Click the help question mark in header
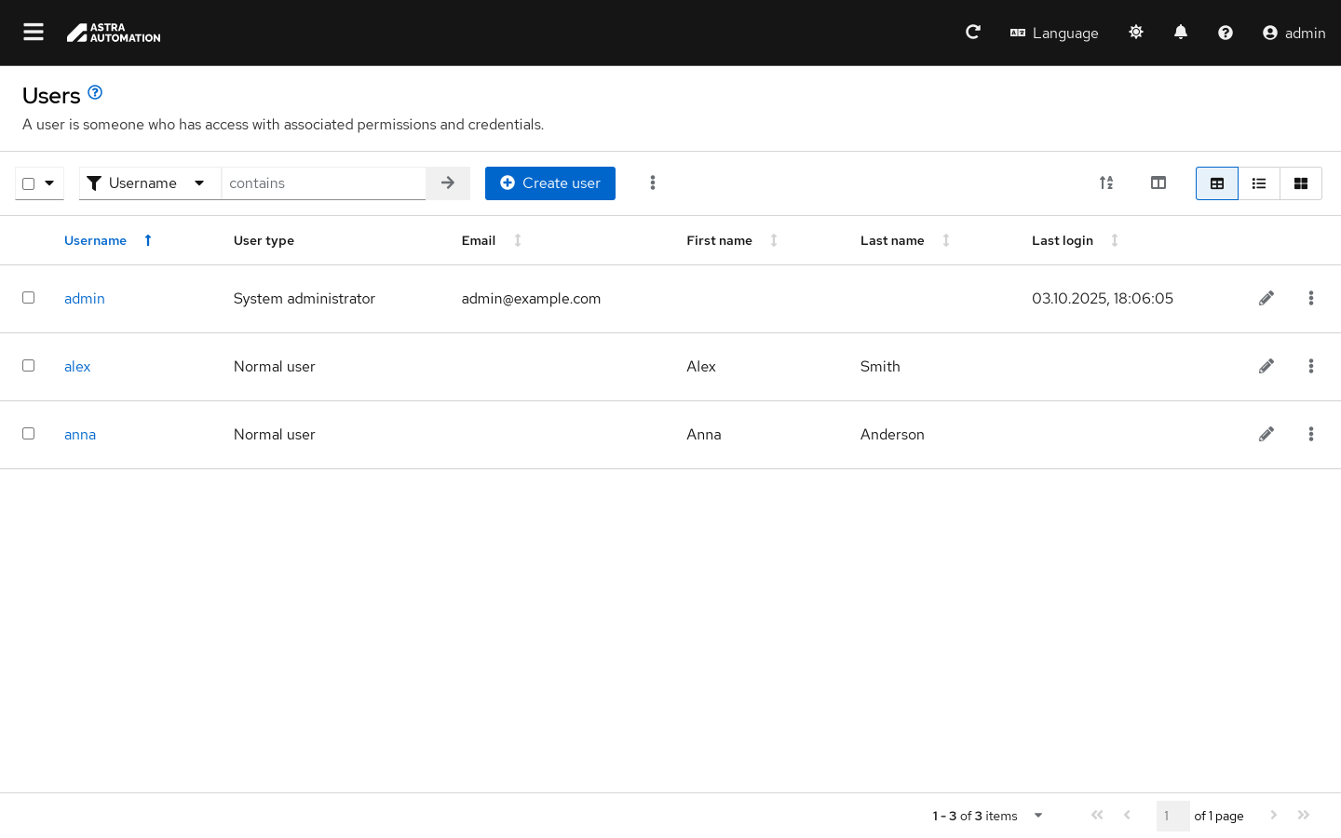The image size is (1341, 838). coord(1226,33)
